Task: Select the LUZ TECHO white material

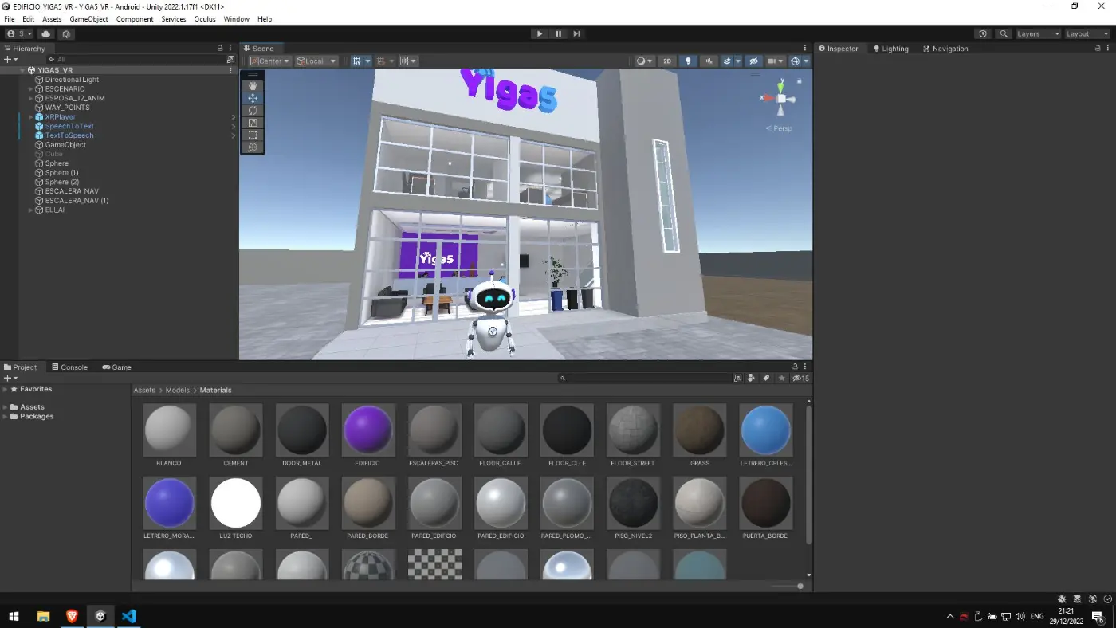Action: pyautogui.click(x=235, y=503)
